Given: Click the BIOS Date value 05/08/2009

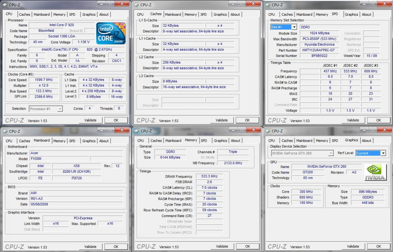Looking at the screenshot, I should 76,204.
